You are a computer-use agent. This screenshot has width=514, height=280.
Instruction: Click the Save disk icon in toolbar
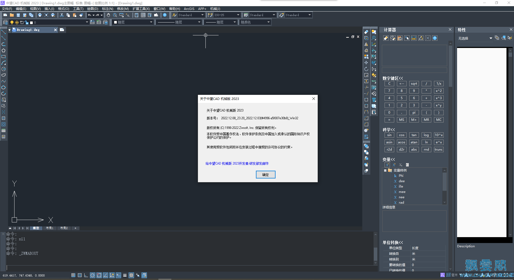tap(18, 15)
